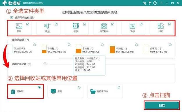
Task: Select the 新加卷 (E:) drive radio button
Action: [x=35, y=45]
